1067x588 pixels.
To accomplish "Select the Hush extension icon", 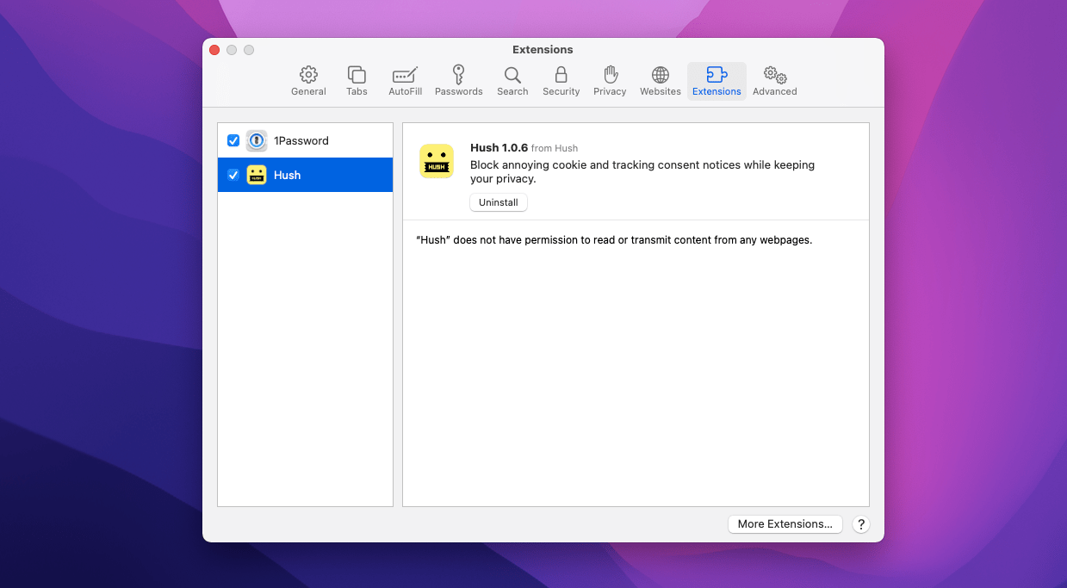I will [x=256, y=175].
